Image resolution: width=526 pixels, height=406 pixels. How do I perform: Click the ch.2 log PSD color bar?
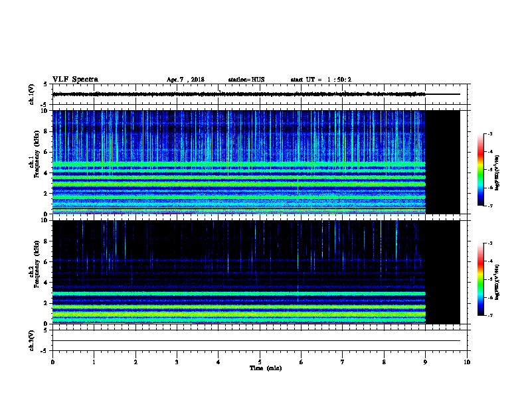[x=480, y=279]
